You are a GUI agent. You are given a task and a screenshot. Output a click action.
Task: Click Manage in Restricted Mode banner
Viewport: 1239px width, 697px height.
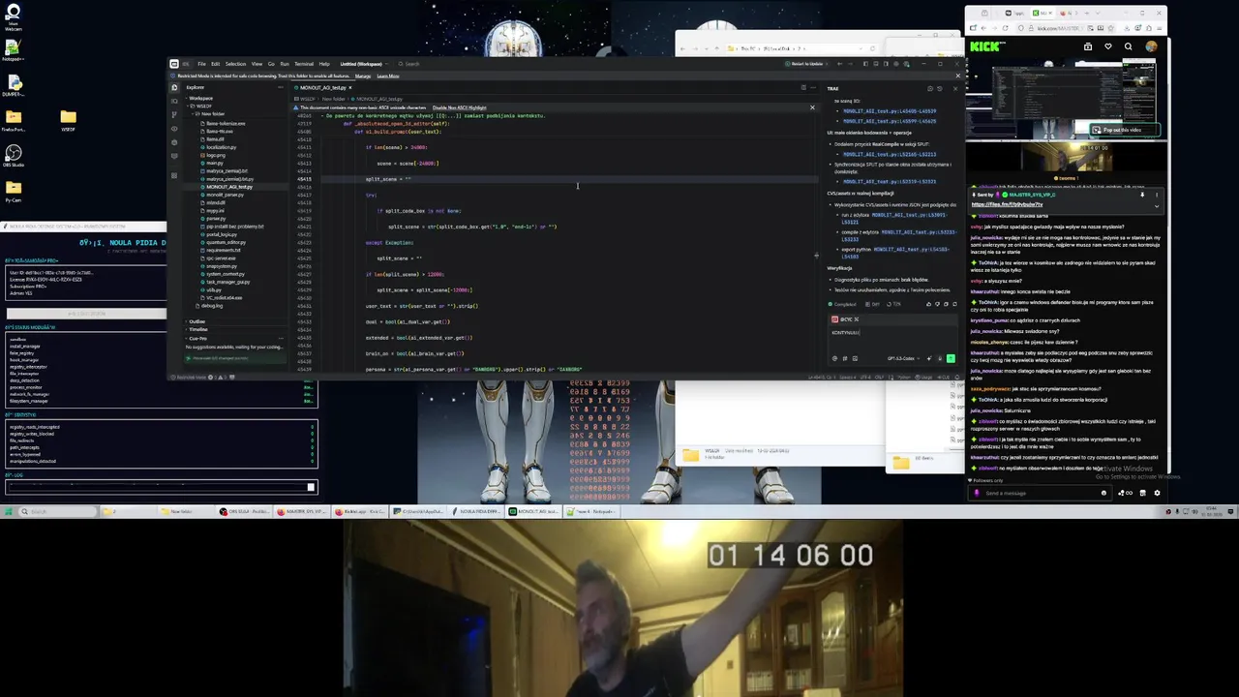click(363, 76)
